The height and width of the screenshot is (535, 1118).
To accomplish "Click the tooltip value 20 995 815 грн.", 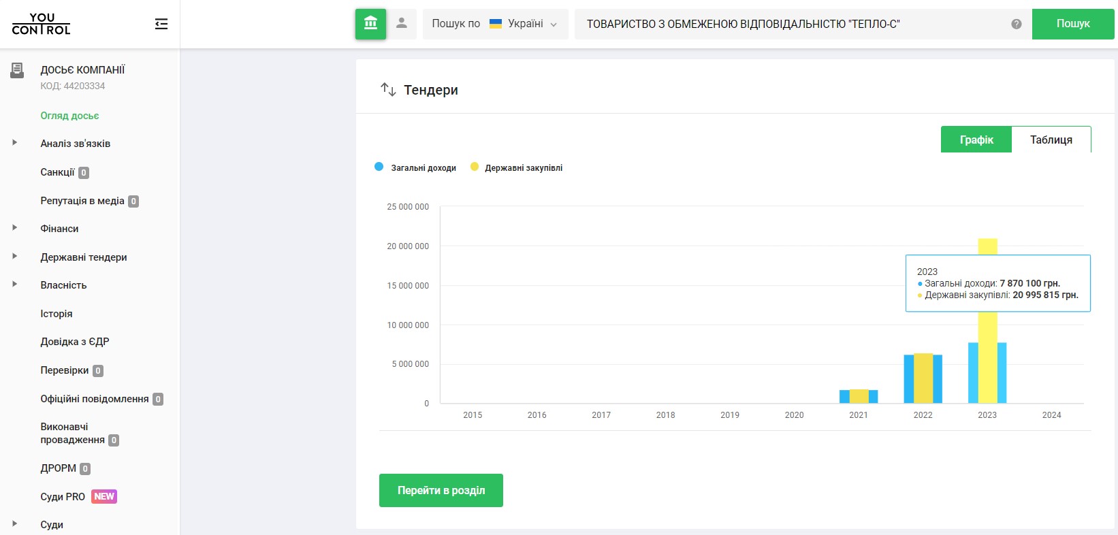I will tap(1045, 295).
